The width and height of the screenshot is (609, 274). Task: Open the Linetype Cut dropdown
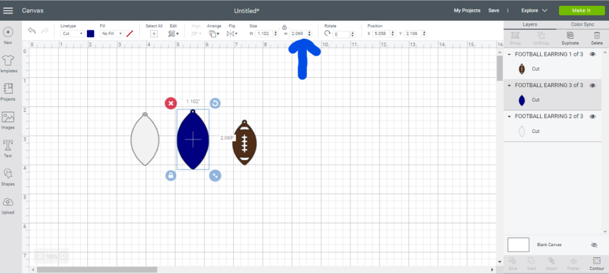point(72,34)
